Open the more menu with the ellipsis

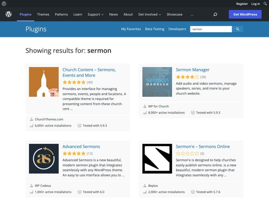click(192, 15)
